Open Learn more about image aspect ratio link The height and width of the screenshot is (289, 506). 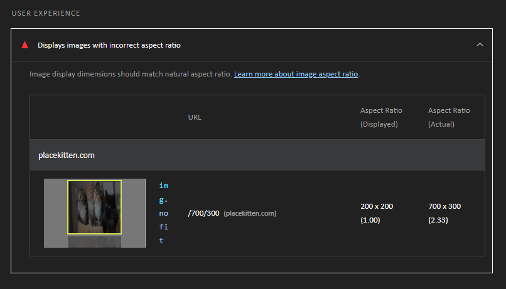296,74
